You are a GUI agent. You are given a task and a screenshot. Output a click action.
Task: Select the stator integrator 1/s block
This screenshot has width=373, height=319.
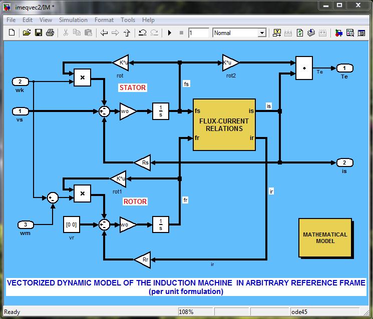click(x=161, y=111)
